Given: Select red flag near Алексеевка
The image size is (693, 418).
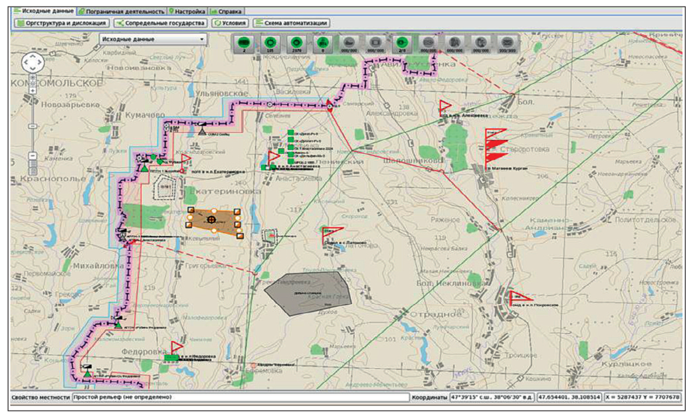Looking at the screenshot, I should pos(445,107).
